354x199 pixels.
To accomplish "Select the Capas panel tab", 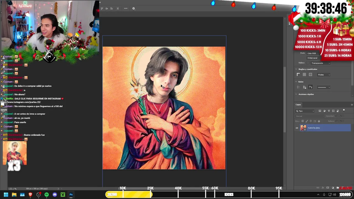I will tap(298, 105).
